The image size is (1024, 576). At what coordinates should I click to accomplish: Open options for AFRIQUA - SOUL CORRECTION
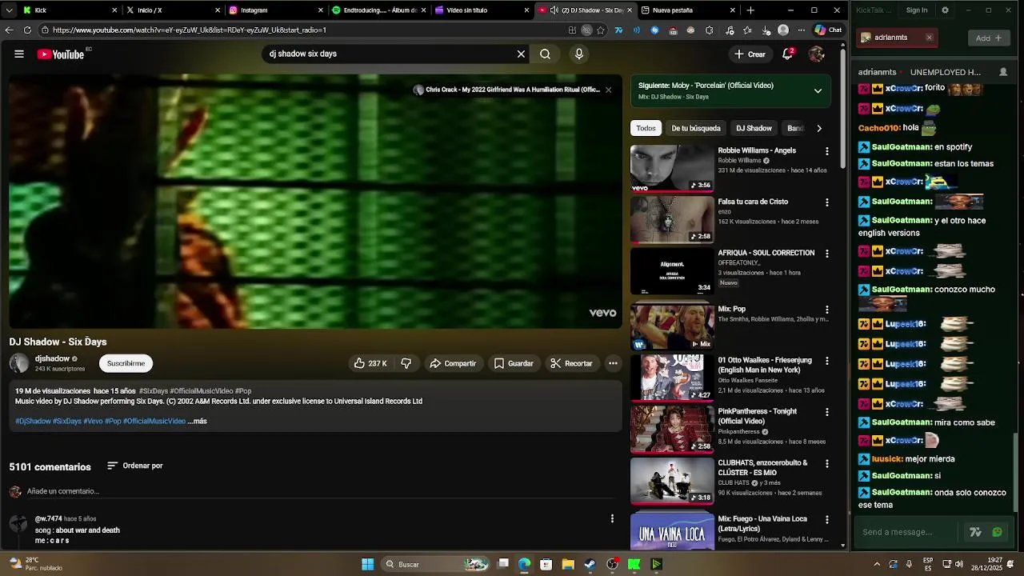pos(827,254)
